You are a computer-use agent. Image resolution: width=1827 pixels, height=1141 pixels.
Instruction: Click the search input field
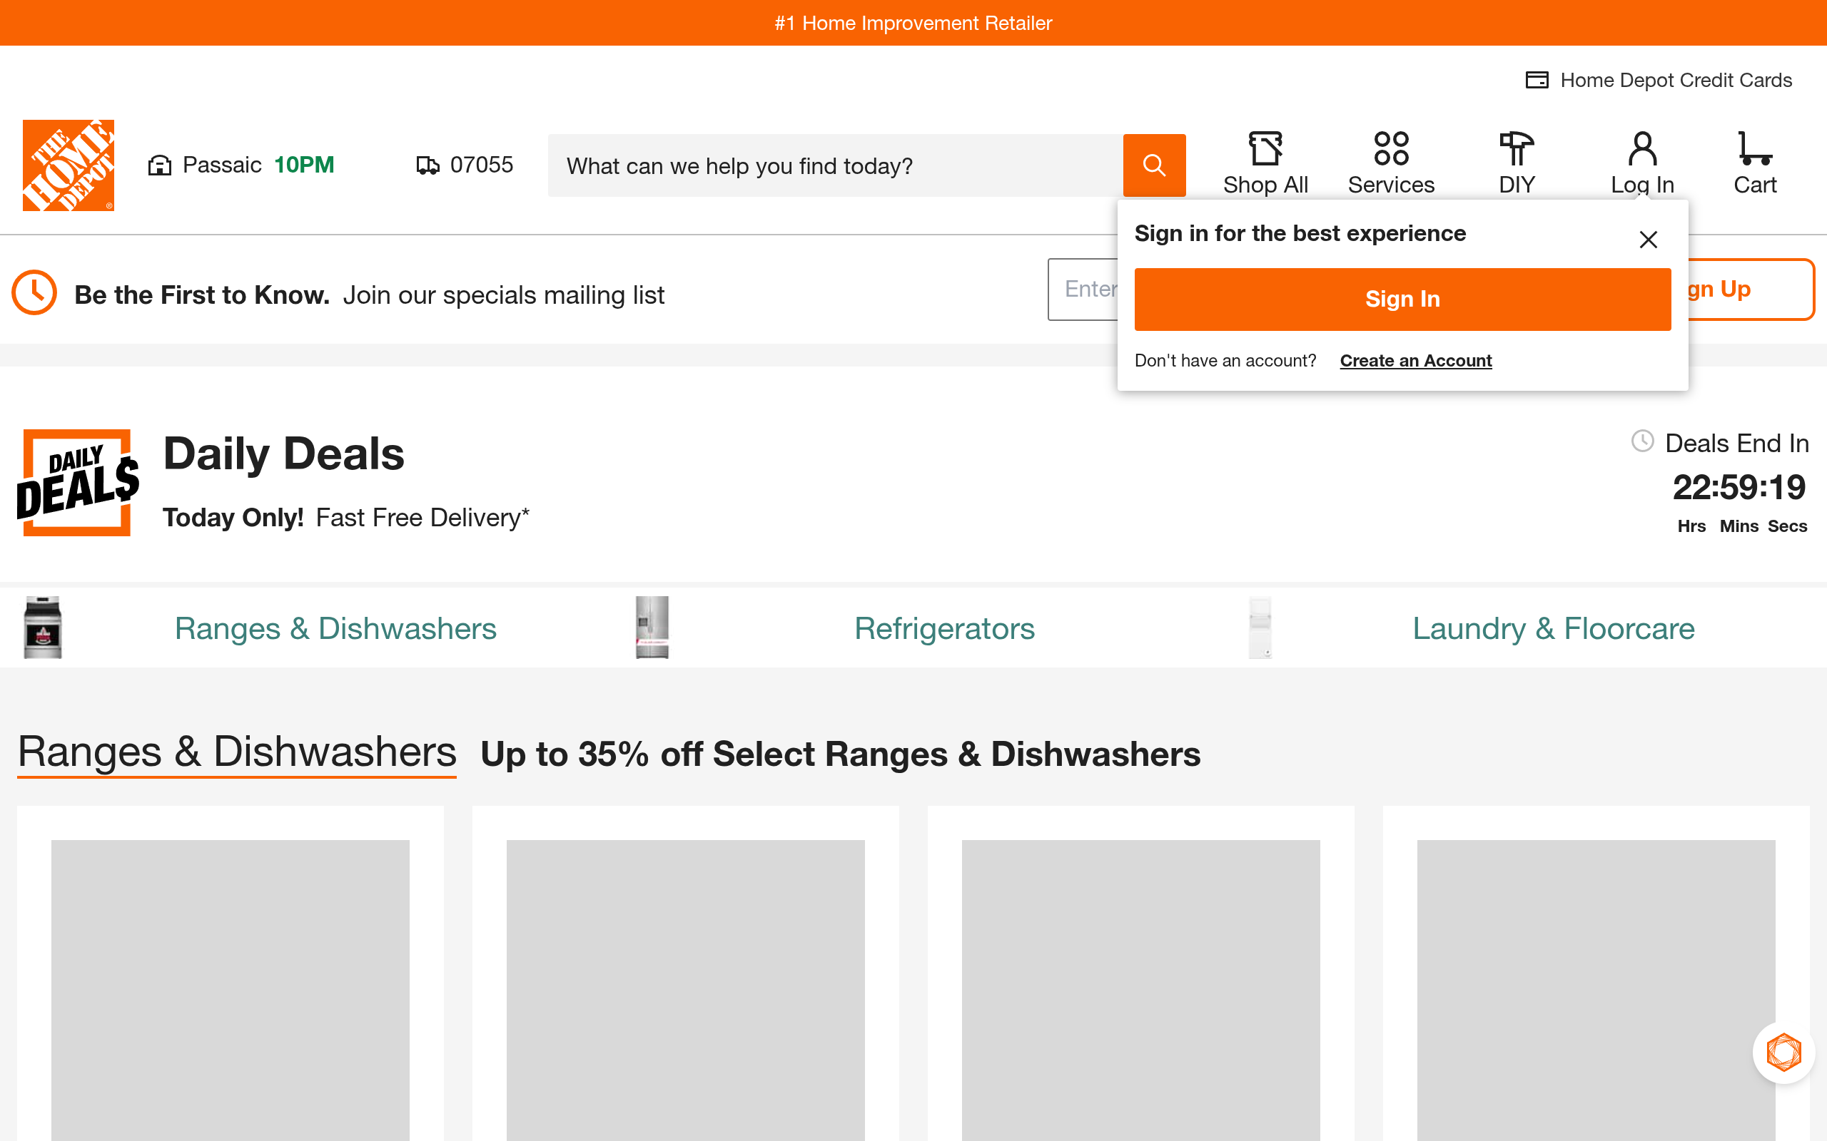[835, 165]
